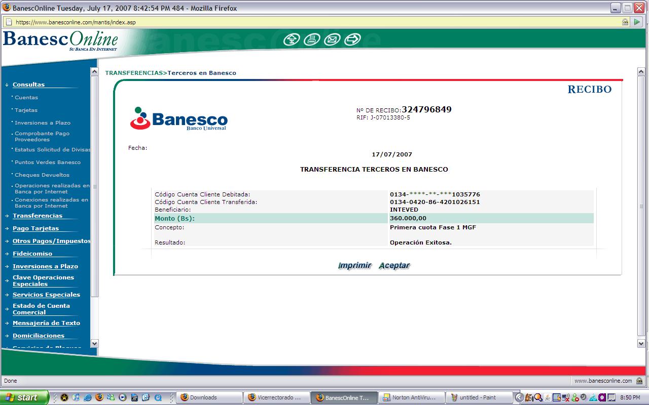Open Estatus Solicitud de Divisas link
The image size is (649, 405).
pyautogui.click(x=53, y=149)
